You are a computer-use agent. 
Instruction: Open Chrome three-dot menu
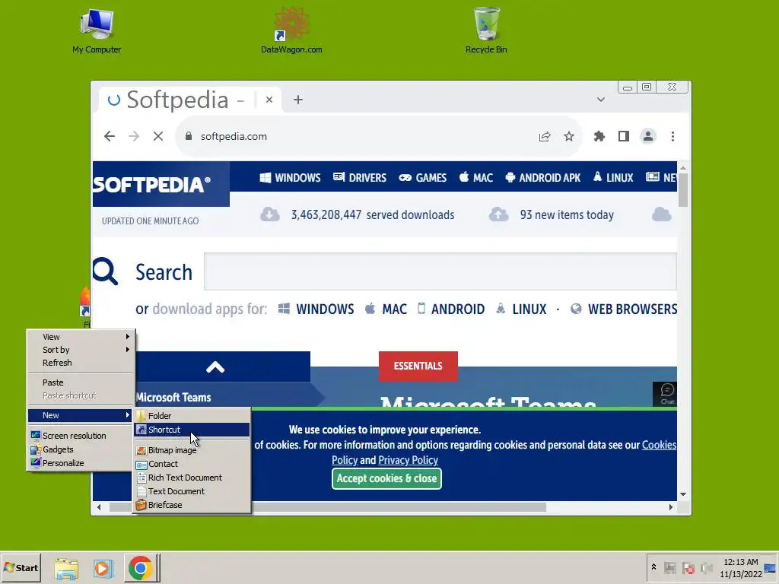pos(672,137)
